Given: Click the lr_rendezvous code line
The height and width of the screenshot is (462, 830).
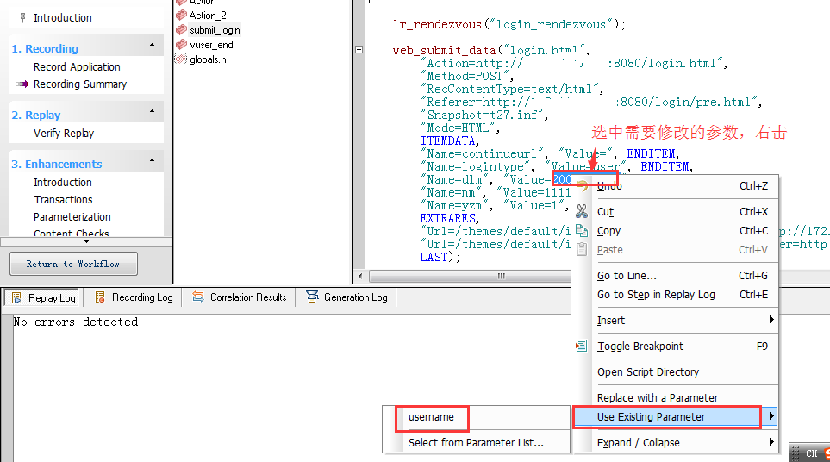Looking at the screenshot, I should click(509, 24).
